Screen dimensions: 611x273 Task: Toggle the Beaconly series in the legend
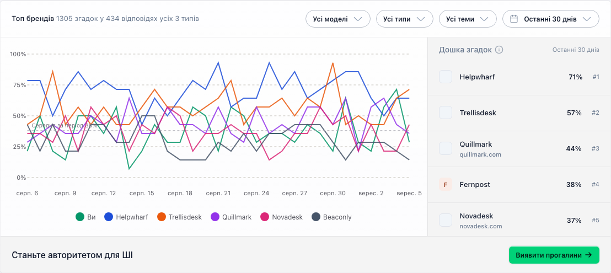pos(331,217)
